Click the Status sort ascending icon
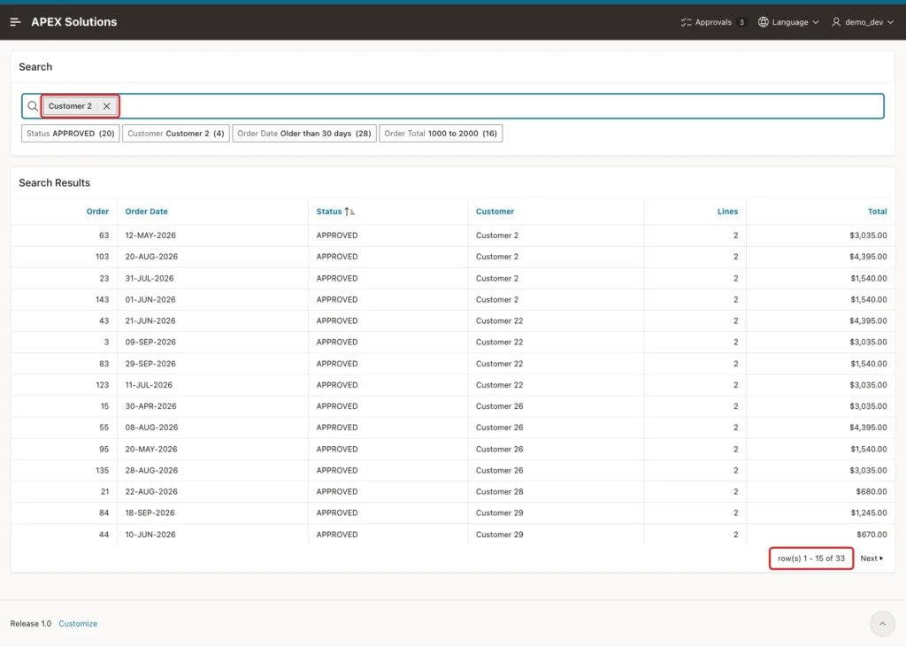Image resolution: width=906 pixels, height=647 pixels. pos(349,212)
